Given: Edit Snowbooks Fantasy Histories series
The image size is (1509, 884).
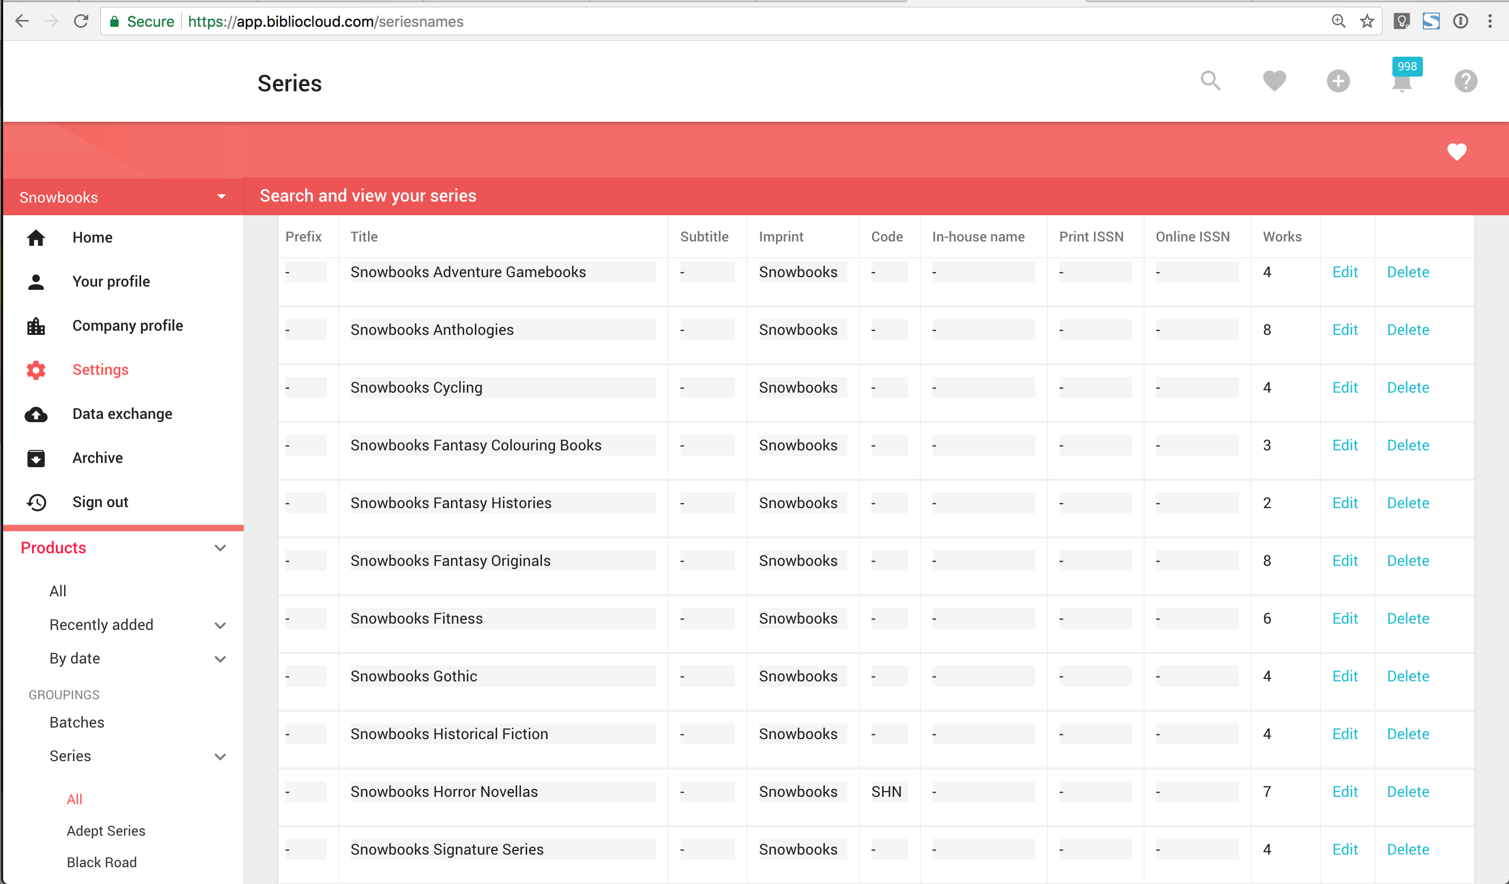Looking at the screenshot, I should (x=1344, y=503).
